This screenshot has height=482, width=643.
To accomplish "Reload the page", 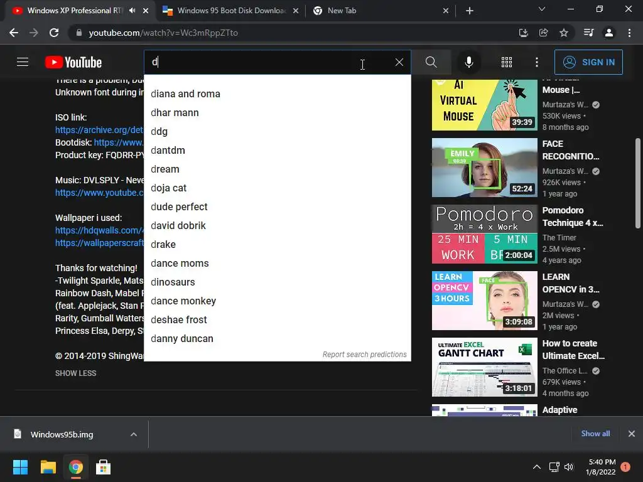I will (x=54, y=33).
